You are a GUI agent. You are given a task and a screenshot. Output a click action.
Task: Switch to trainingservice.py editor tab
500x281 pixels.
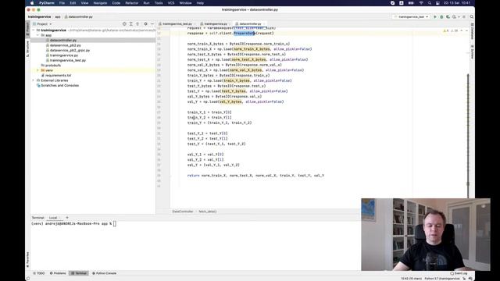[x=216, y=24]
